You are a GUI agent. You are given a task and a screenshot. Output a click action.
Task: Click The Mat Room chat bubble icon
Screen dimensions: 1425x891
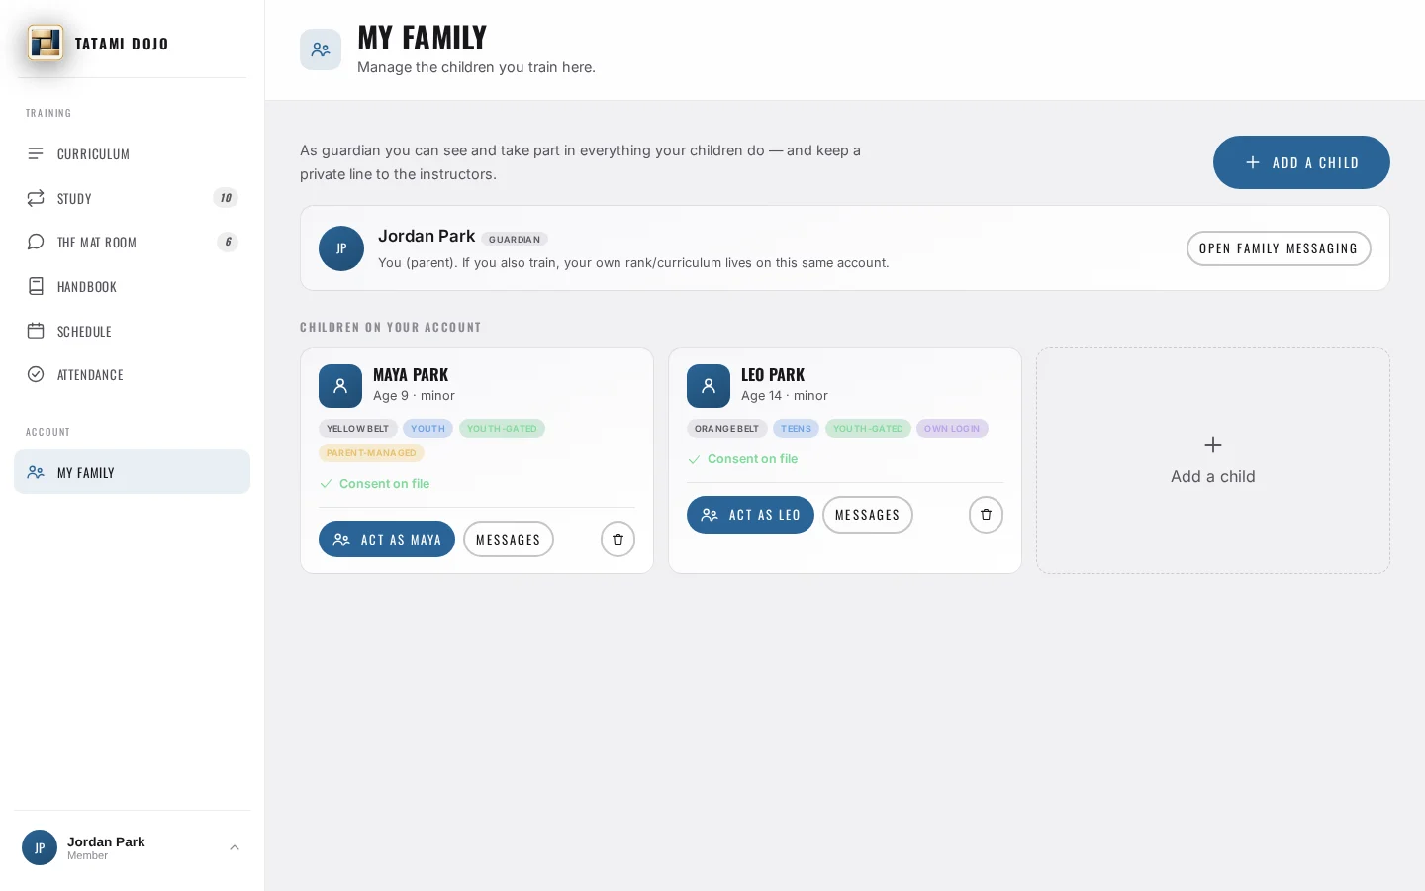[x=36, y=242]
